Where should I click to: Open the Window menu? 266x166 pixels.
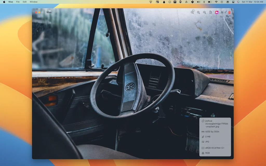[34, 2]
